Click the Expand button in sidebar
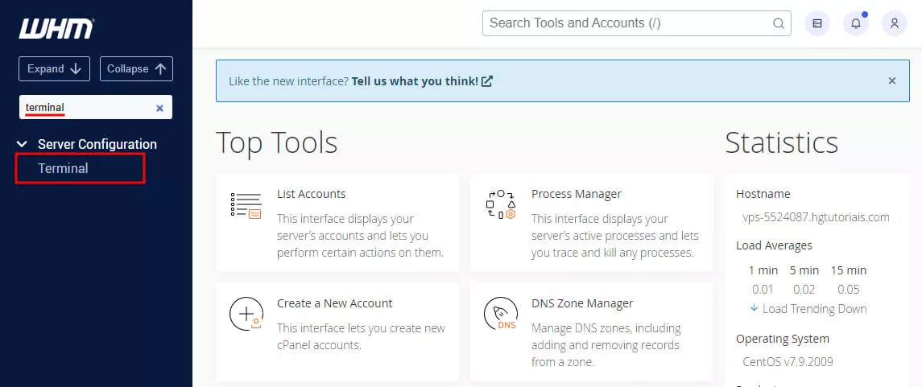The image size is (922, 387). point(54,68)
